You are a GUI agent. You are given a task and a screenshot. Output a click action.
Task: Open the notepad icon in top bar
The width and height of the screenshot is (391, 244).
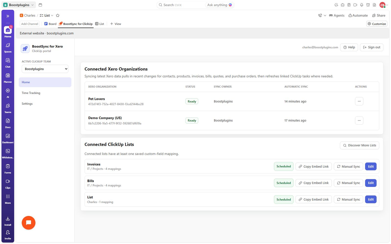(349, 5)
